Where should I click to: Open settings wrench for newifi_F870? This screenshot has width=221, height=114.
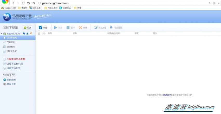[x=24, y=33]
